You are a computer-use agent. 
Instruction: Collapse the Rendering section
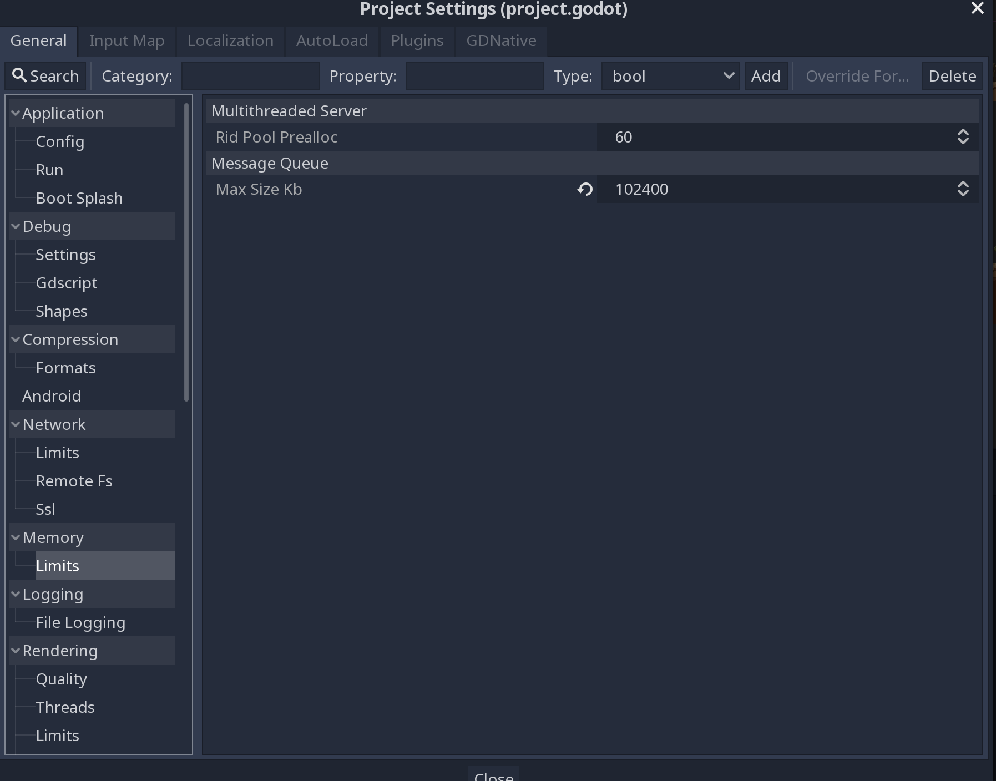click(x=15, y=650)
